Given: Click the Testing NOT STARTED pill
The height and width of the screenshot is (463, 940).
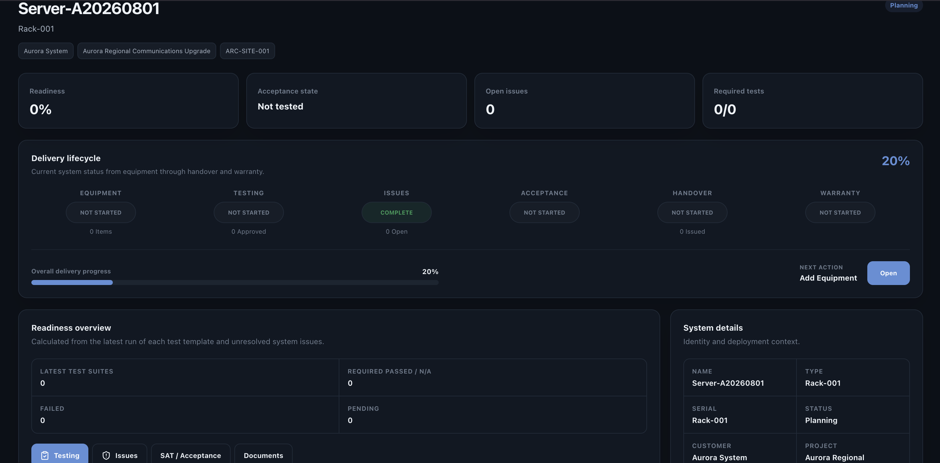Looking at the screenshot, I should pyautogui.click(x=248, y=212).
